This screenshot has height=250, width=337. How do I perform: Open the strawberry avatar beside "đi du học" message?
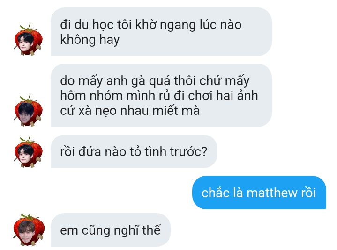[x=29, y=40]
